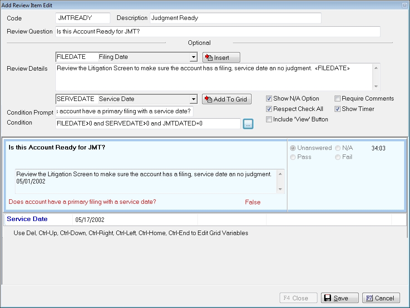Click in the Condition expression field
The height and width of the screenshot is (308, 410).
pos(148,123)
